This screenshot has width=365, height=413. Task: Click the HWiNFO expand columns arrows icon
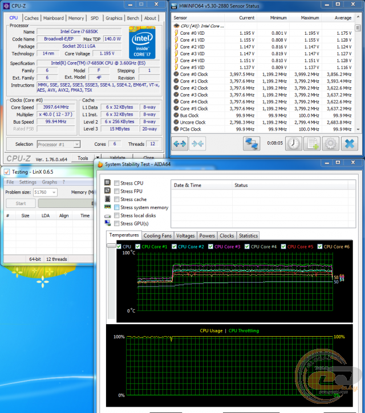coord(180,144)
